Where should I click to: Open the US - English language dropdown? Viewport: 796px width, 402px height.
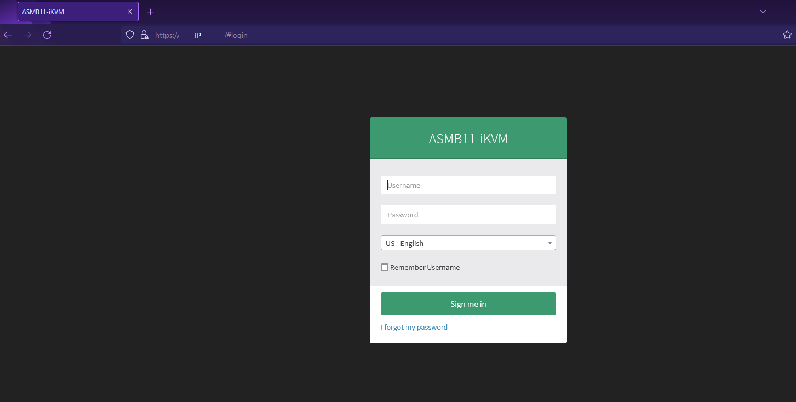pyautogui.click(x=468, y=243)
